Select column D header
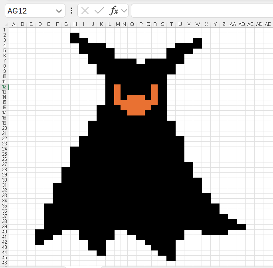The width and height of the screenshot is (273, 268). click(40, 24)
